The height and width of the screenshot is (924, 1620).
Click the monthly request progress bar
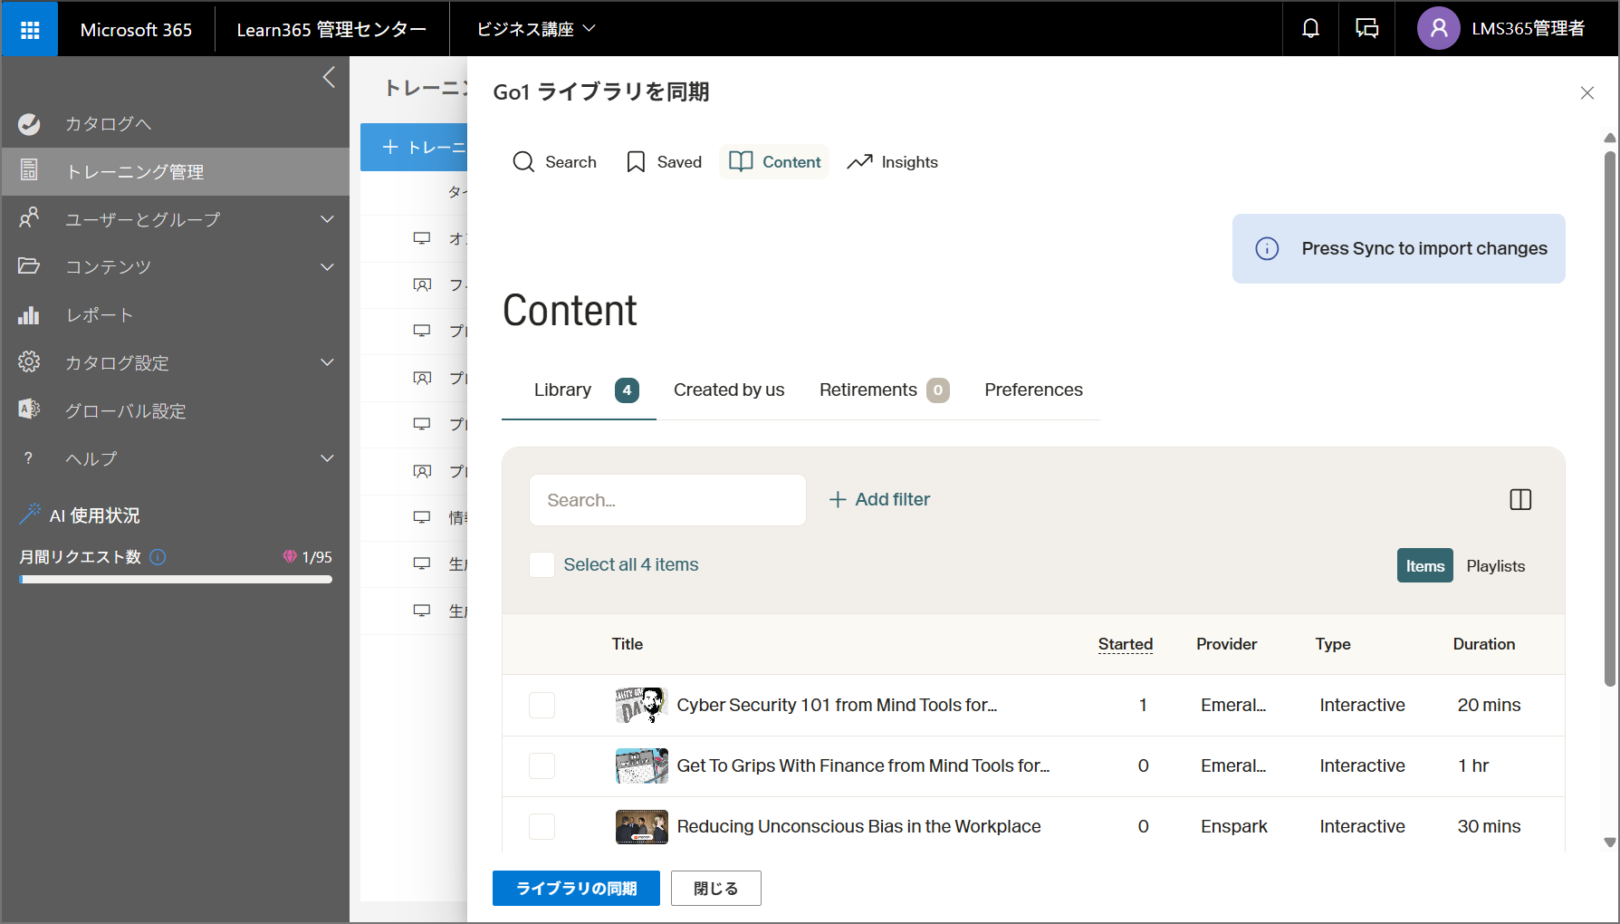point(176,580)
